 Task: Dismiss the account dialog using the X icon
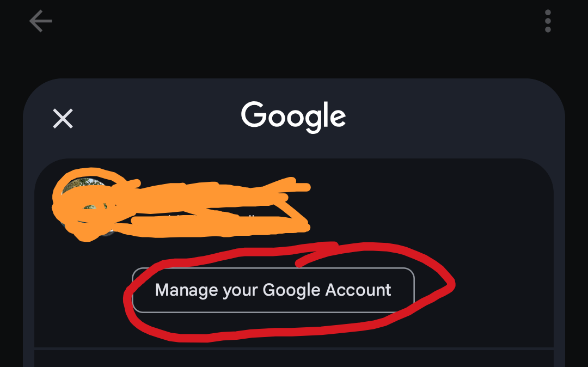click(63, 119)
